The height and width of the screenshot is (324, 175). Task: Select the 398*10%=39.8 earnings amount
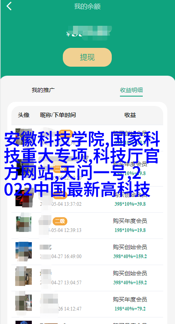pyautogui.click(x=130, y=204)
